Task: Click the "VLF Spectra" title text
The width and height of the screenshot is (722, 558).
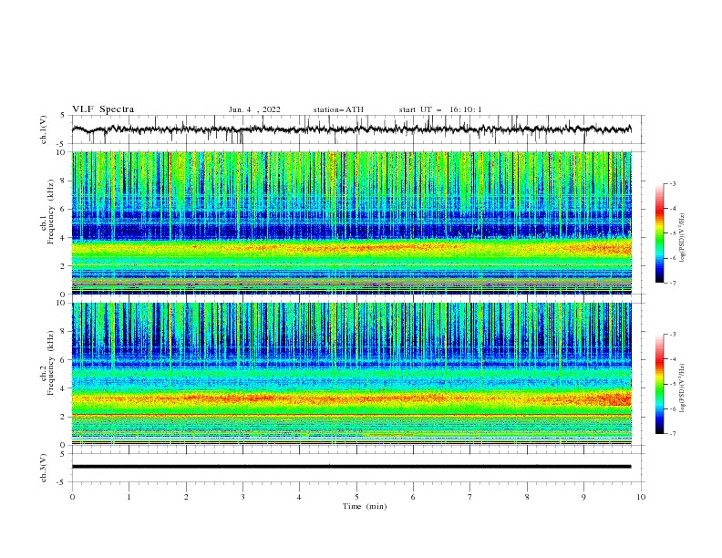Action: [103, 109]
